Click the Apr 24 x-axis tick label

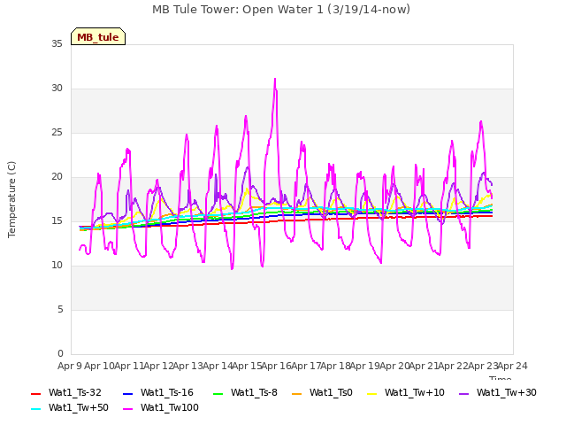[512, 366]
